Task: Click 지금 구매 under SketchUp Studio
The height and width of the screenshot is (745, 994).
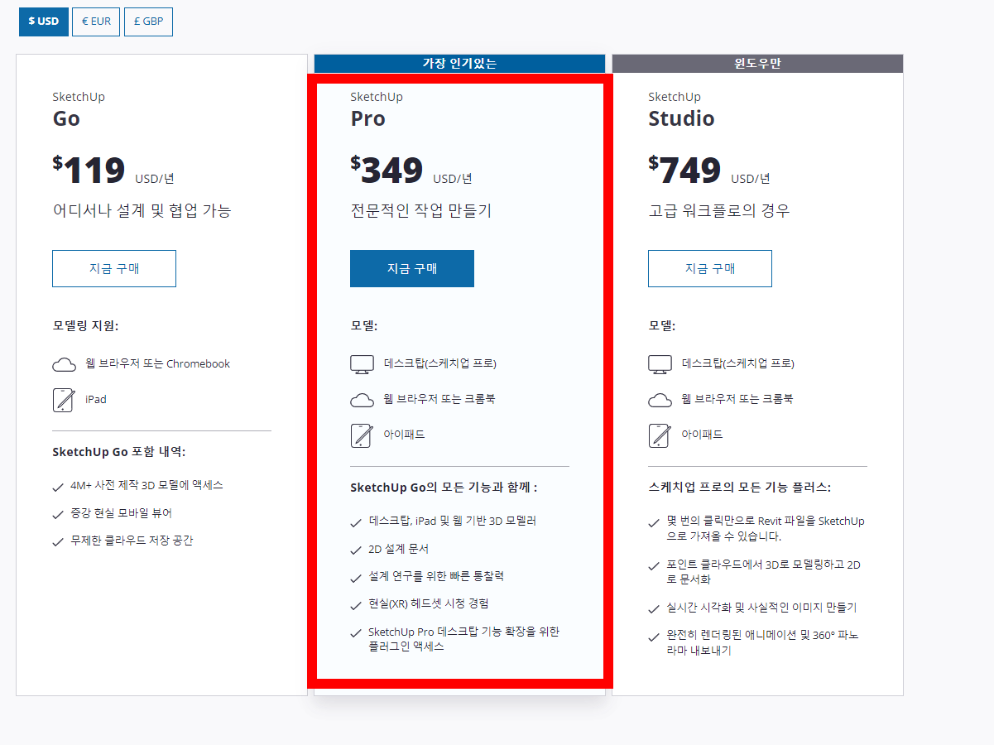Action: coord(709,268)
